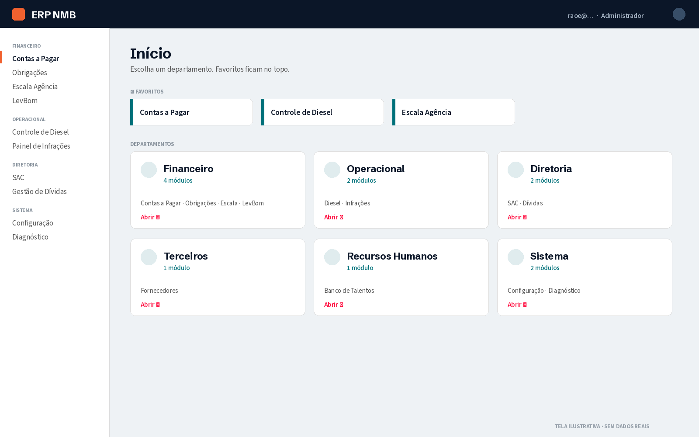Click the Operacional department round icon
The width and height of the screenshot is (699, 437).
tap(332, 170)
